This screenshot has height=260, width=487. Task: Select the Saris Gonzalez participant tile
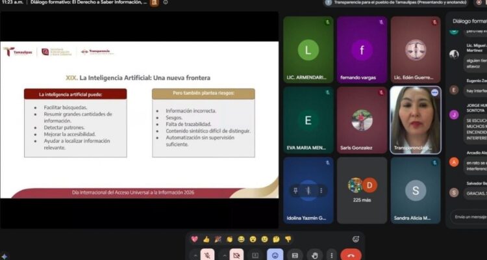tap(362, 120)
